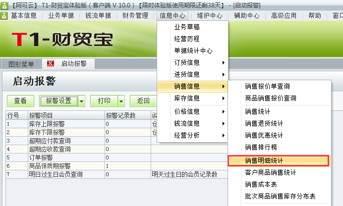Choose 销售成本表 from submenu
The width and height of the screenshot is (343, 206).
point(280,184)
